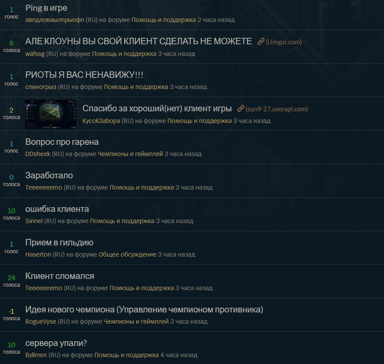The height and width of the screenshot is (364, 384).
Task: Open the thread 'Ping в игре'
Action: coord(46,8)
